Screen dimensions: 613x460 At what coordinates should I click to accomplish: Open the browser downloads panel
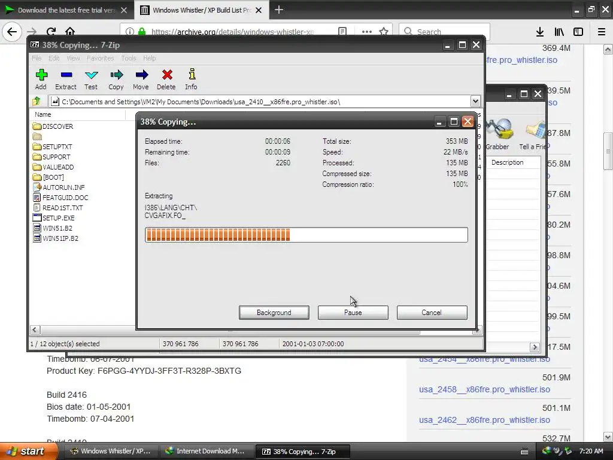click(x=540, y=32)
